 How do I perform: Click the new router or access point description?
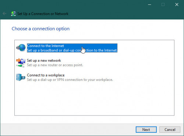pos(55,65)
